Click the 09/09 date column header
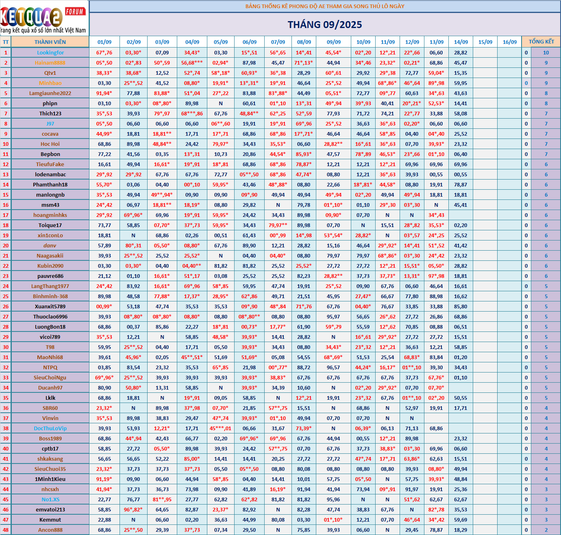 (334, 42)
